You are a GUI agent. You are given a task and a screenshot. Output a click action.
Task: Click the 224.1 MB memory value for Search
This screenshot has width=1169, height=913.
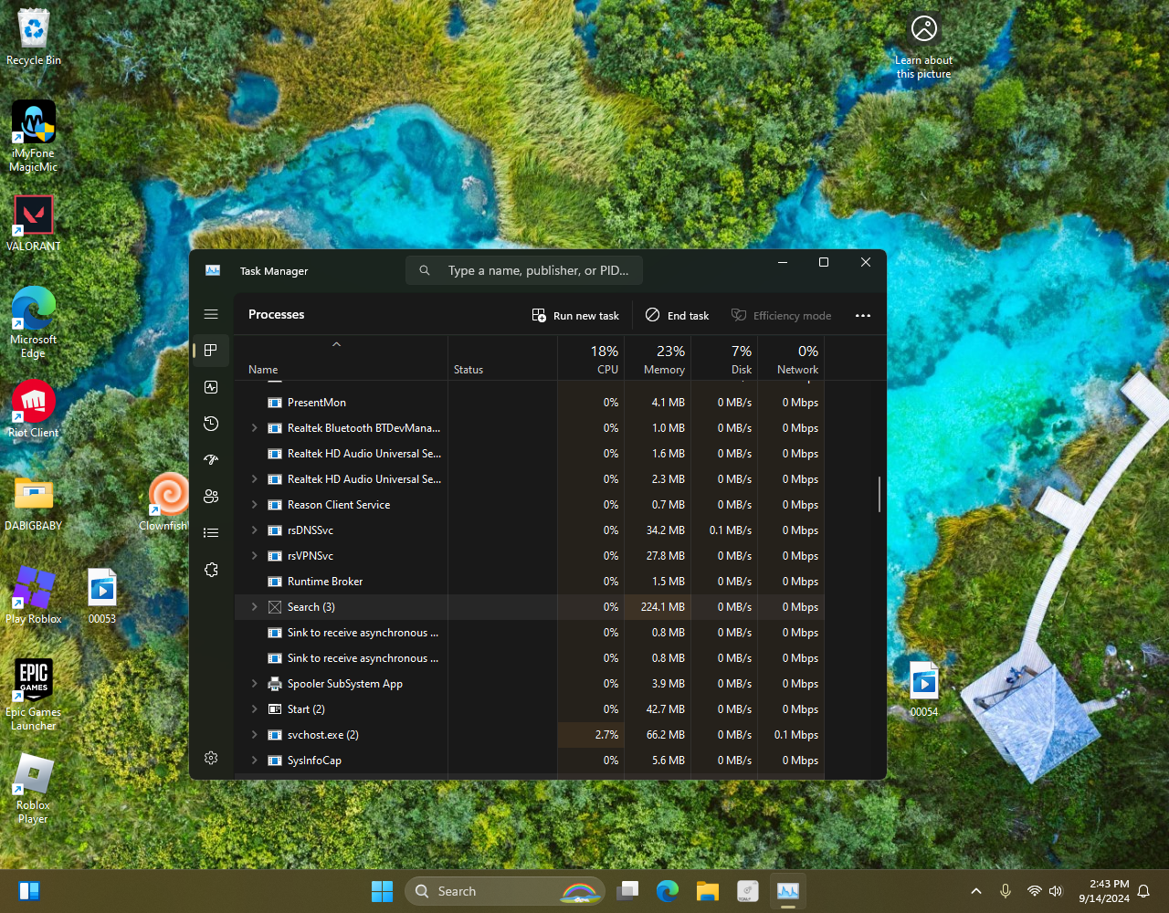pyautogui.click(x=662, y=607)
